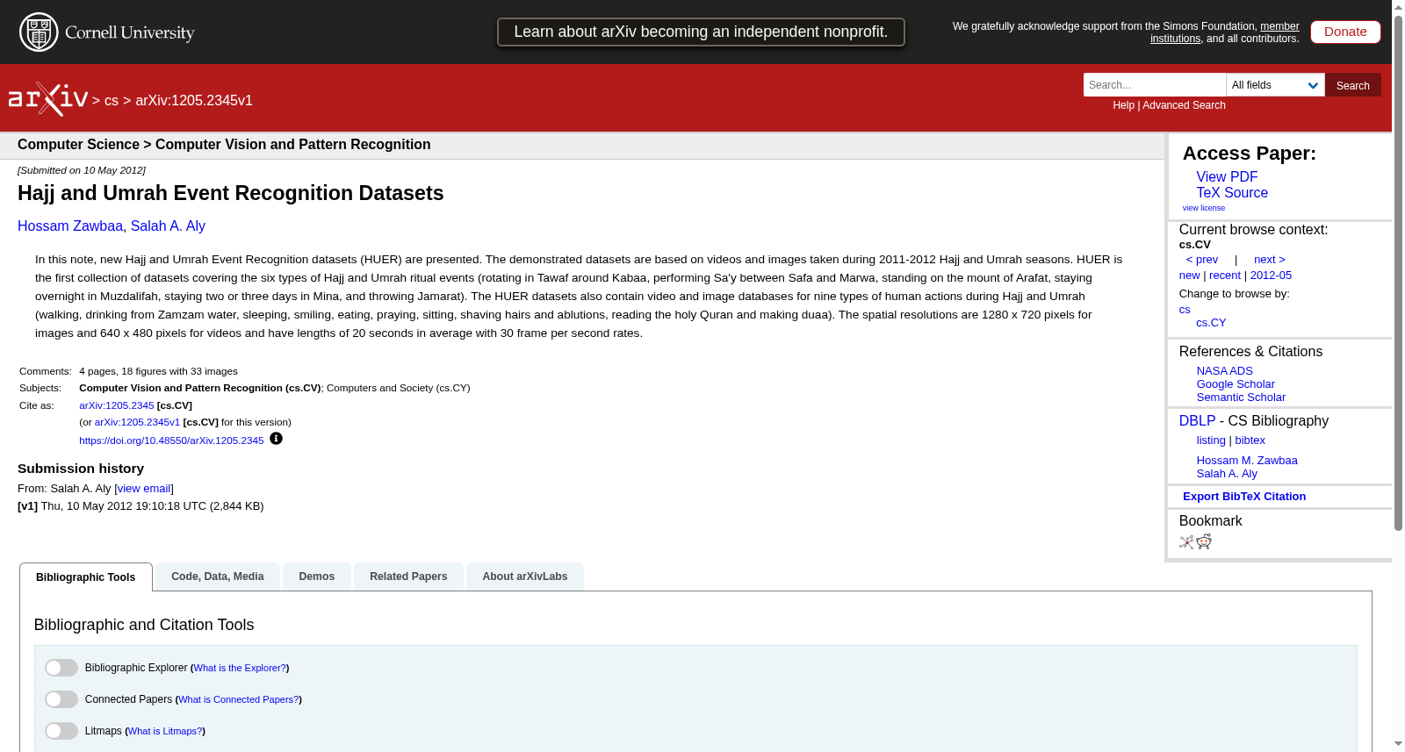Click Export BibTeX Citation
This screenshot has width=1405, height=752.
tap(1244, 497)
